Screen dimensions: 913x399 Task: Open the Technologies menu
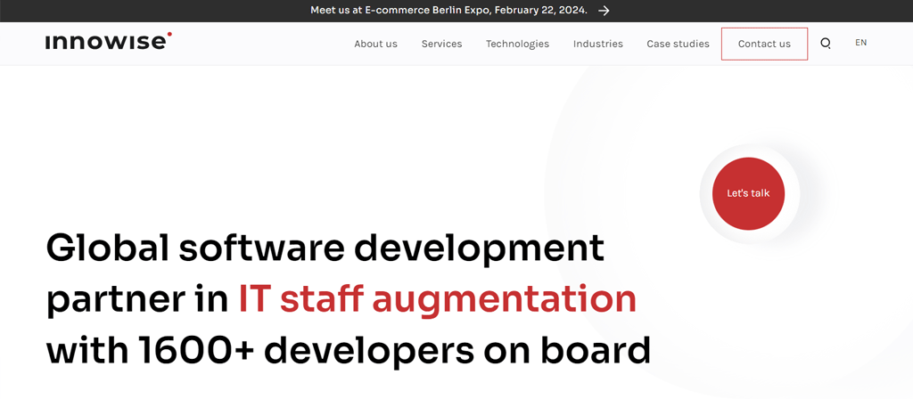[517, 44]
